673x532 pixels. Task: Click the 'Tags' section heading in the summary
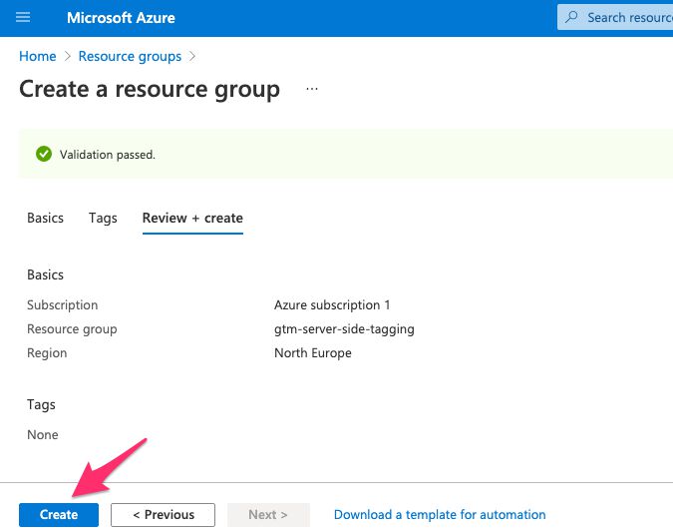click(41, 405)
